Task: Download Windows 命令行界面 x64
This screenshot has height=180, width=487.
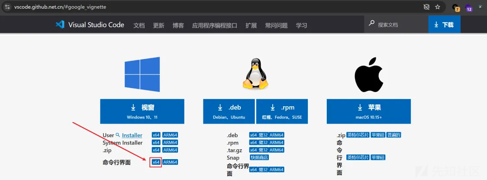Action: click(x=156, y=162)
